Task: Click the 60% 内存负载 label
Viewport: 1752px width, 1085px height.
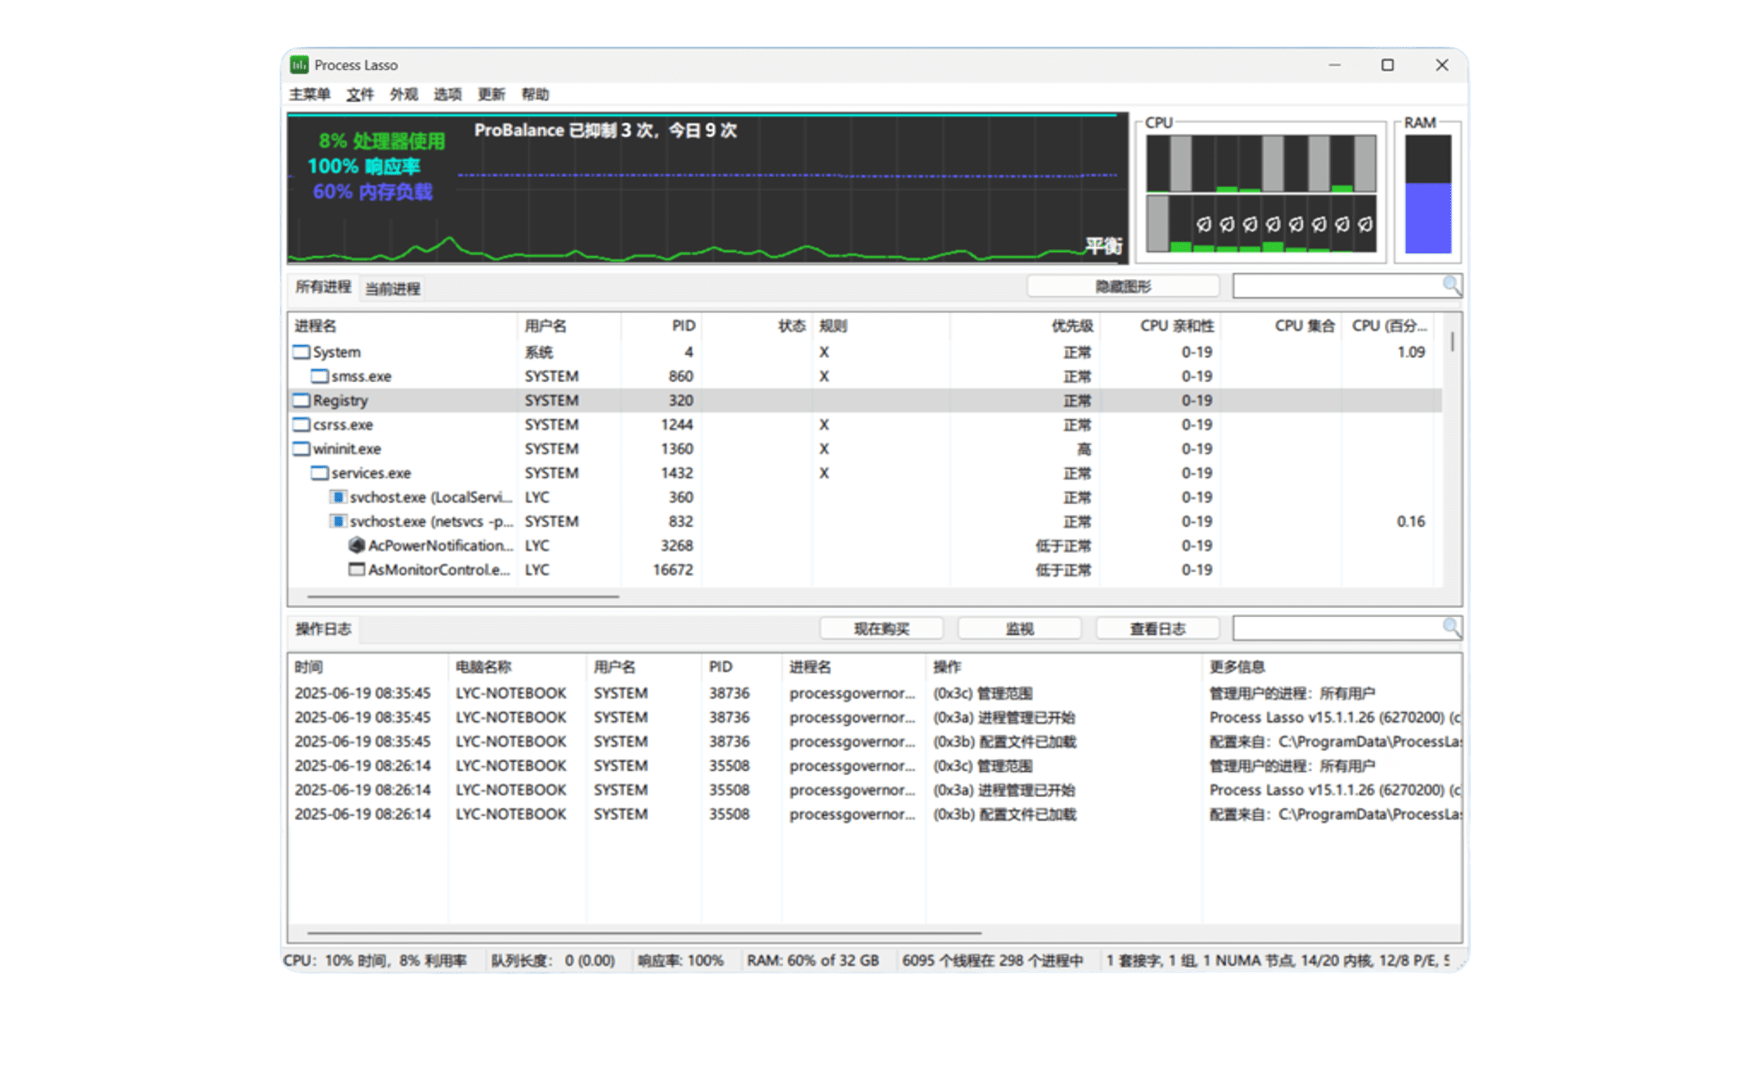Action: click(x=372, y=191)
